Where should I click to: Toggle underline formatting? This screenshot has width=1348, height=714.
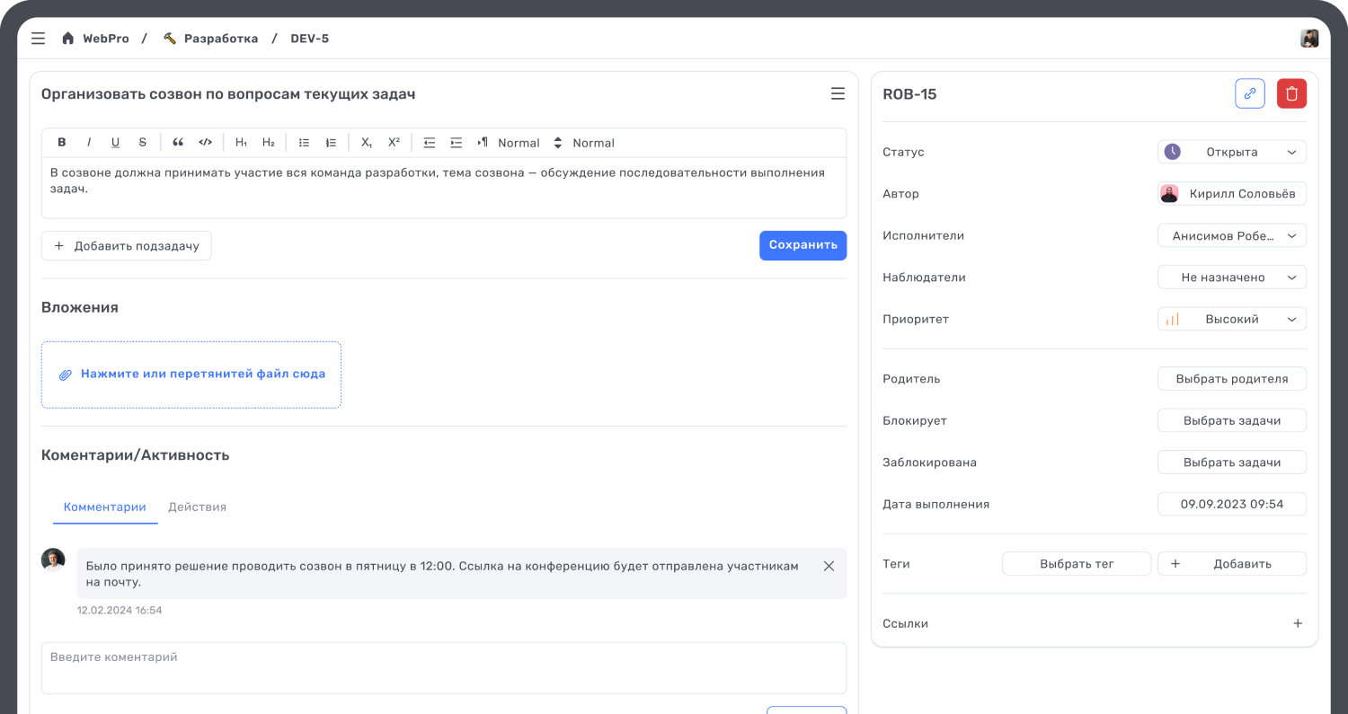pos(115,143)
